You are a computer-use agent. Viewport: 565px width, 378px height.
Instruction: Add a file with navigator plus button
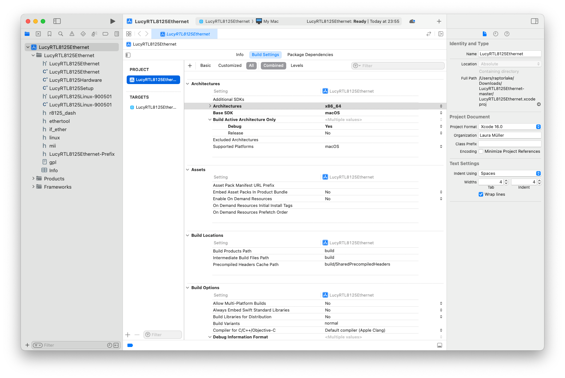27,346
